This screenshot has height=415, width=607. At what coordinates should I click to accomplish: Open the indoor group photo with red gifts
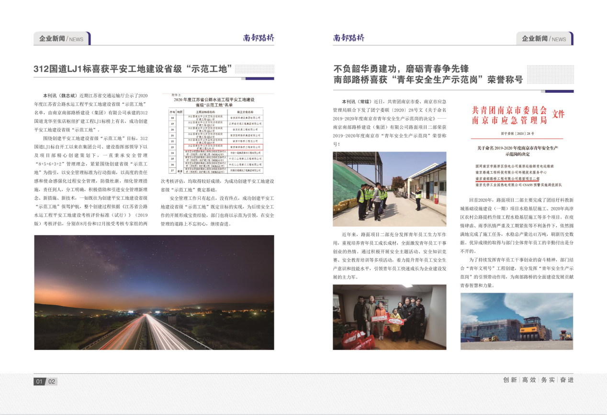click(x=389, y=317)
